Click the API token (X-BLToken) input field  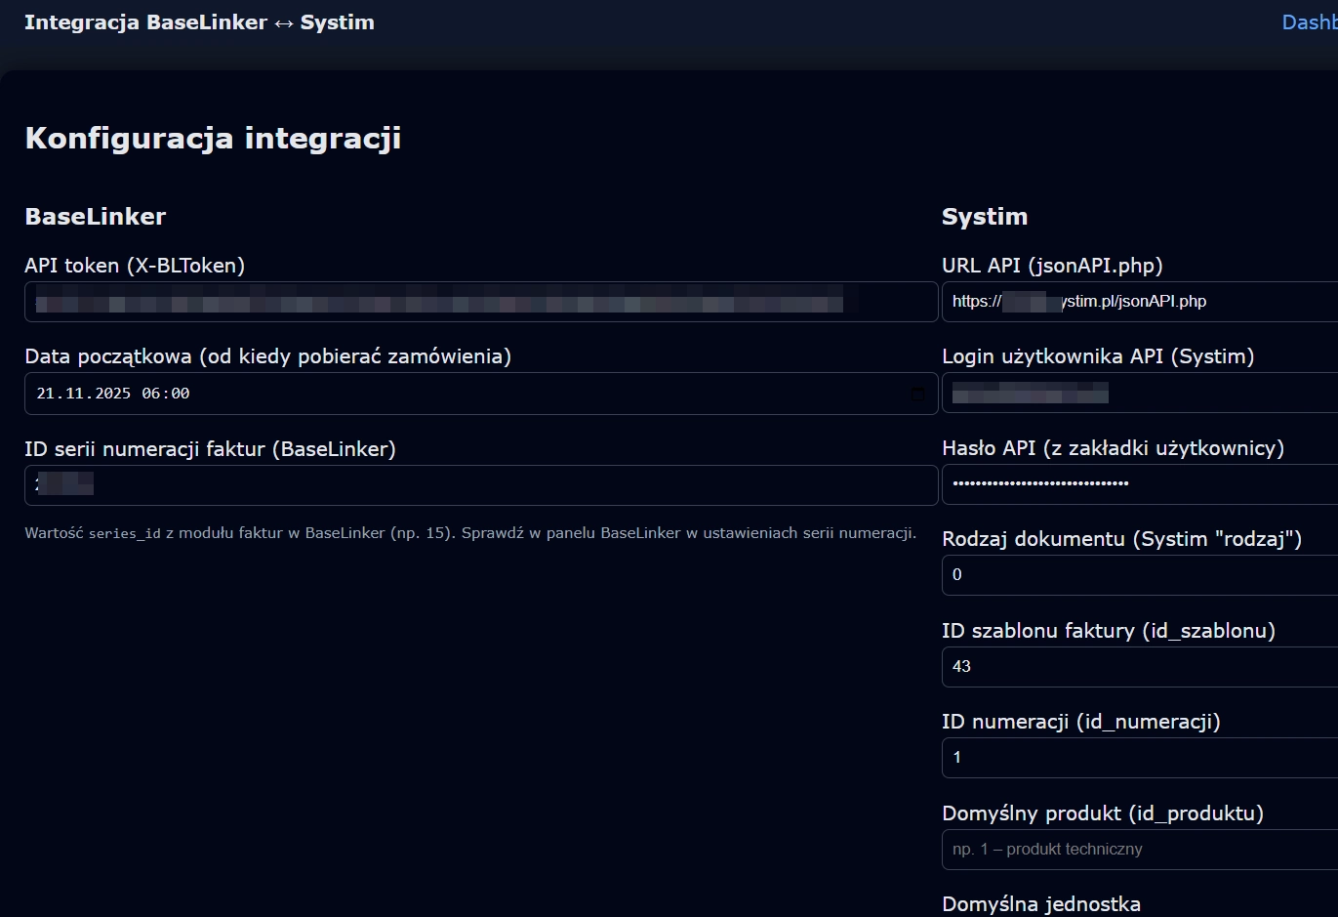(x=481, y=302)
